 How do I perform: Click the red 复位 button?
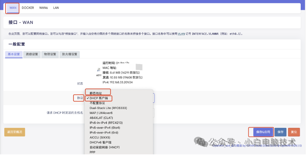[294, 132]
